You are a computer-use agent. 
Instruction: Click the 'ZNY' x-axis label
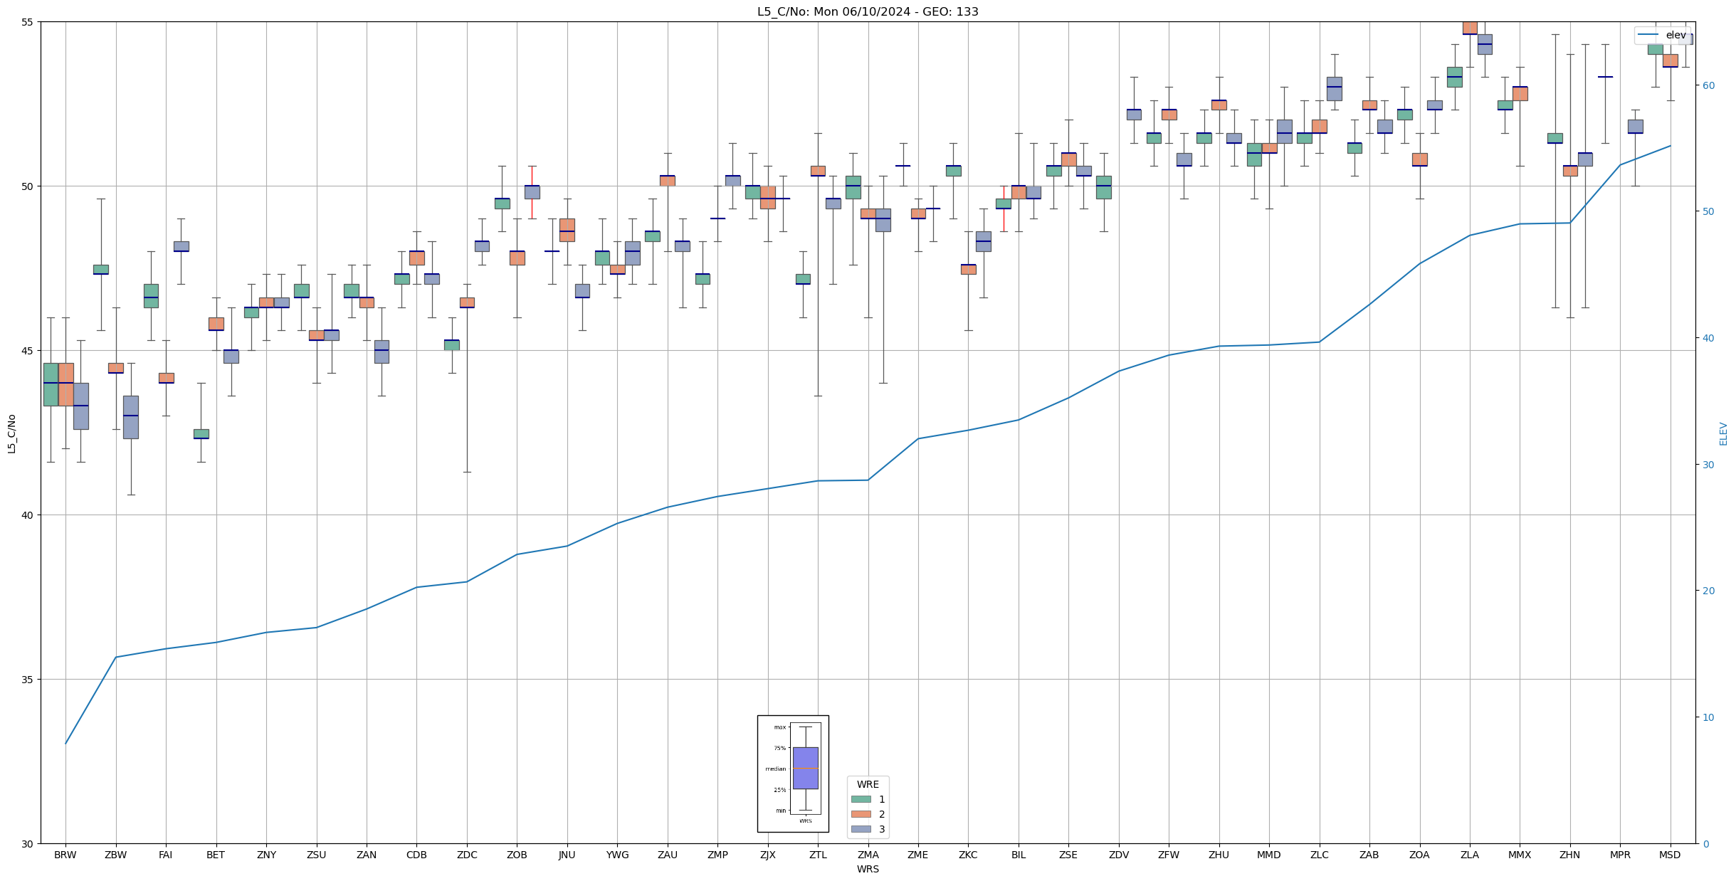[x=266, y=855]
